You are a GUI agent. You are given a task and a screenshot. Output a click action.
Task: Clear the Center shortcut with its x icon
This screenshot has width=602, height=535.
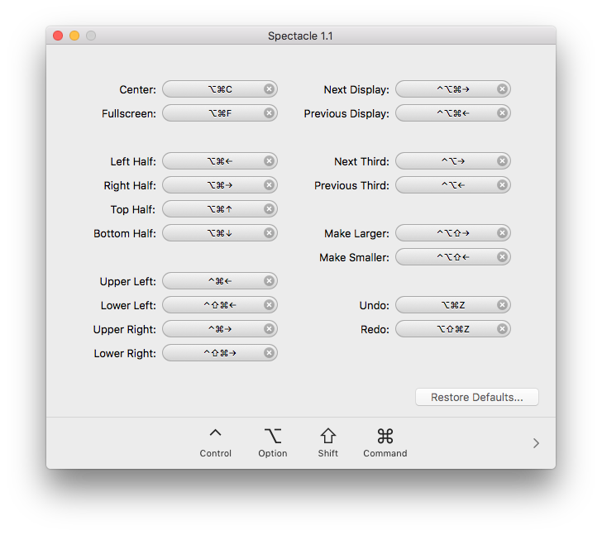pos(269,89)
